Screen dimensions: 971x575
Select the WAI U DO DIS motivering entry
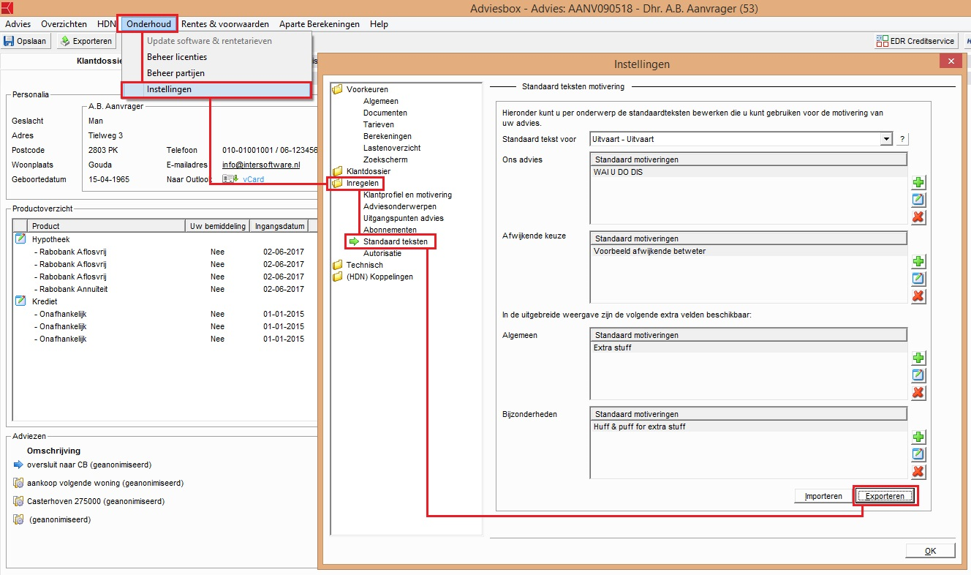click(618, 172)
